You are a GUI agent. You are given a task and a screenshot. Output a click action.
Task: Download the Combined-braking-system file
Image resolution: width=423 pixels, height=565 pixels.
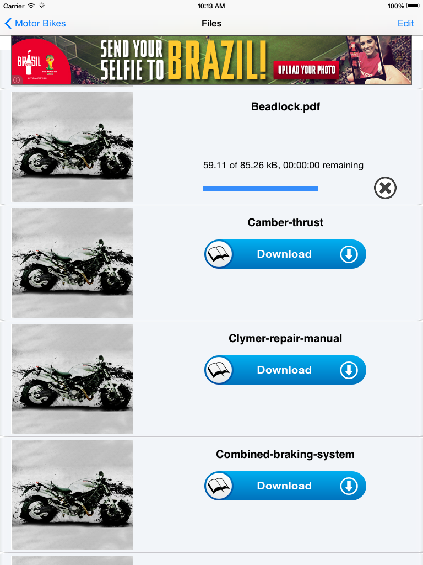pyautogui.click(x=285, y=486)
